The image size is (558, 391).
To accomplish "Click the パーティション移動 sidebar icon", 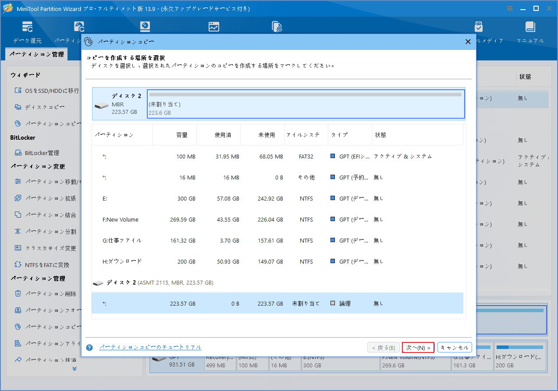I will point(18,181).
